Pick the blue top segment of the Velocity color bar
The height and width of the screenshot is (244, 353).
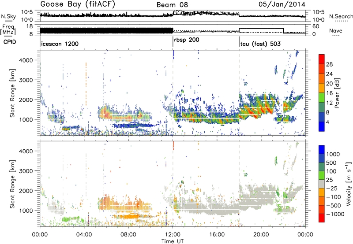click(322, 150)
